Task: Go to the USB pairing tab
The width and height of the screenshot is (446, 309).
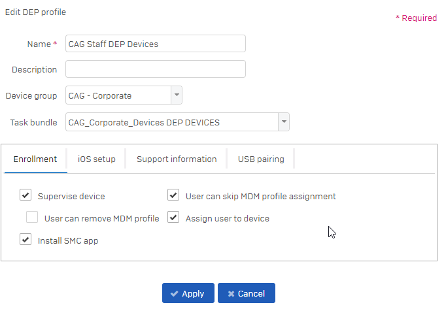Action: tap(261, 159)
